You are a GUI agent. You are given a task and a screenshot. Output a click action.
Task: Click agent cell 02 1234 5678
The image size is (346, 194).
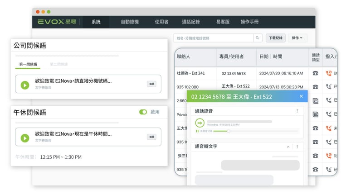(x=234, y=73)
